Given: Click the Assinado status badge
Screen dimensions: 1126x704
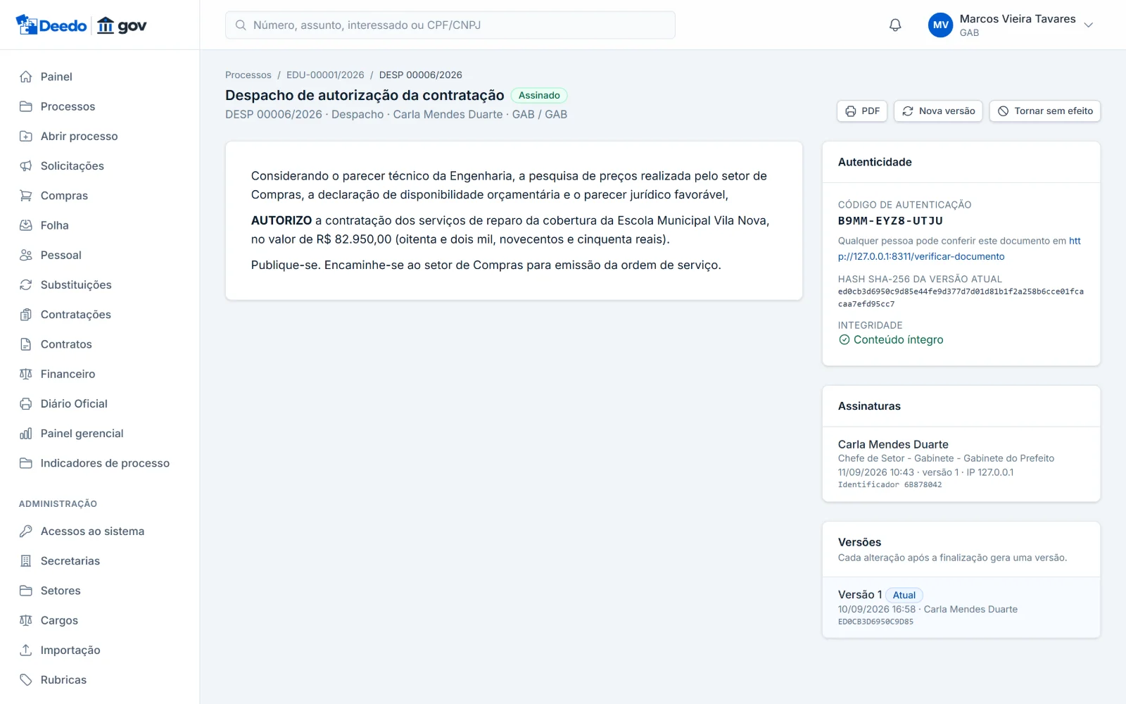Looking at the screenshot, I should pyautogui.click(x=539, y=95).
